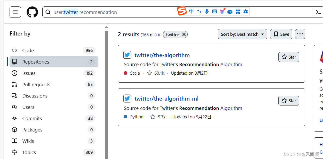Image resolution: width=323 pixels, height=159 pixels.
Task: Open the twitter/the-algorithm repository link
Action: 162,55
